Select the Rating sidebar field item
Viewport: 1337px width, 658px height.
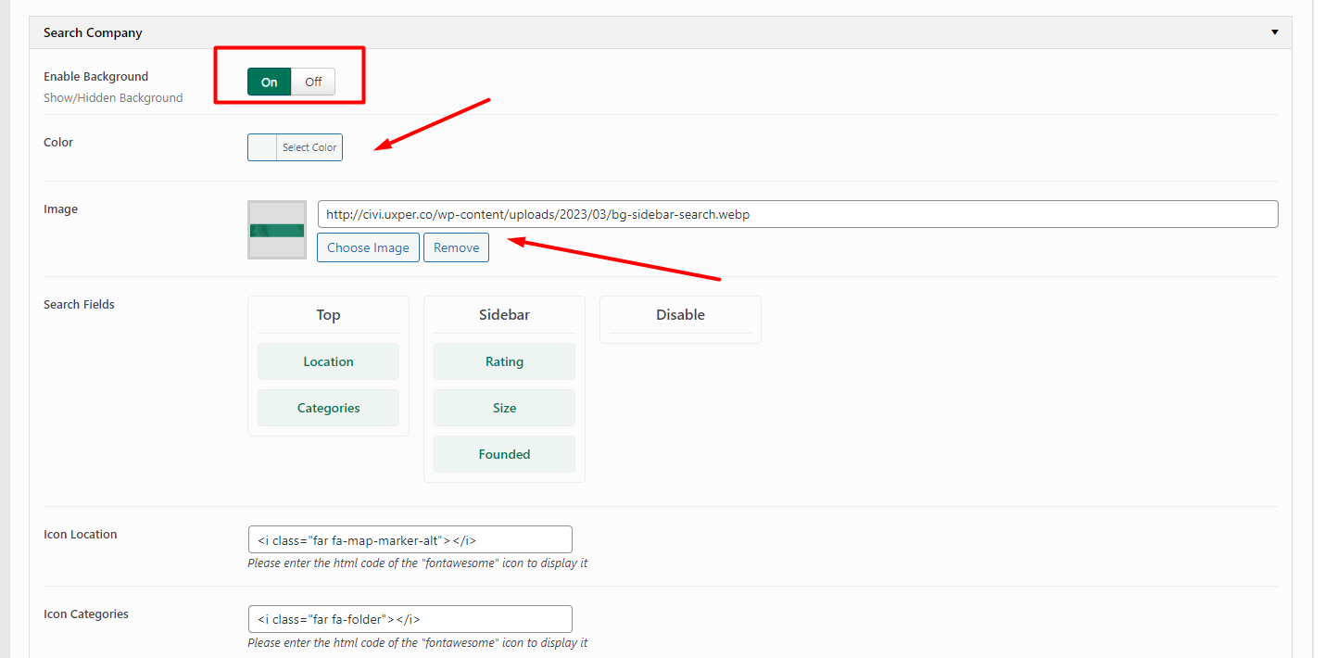tap(504, 361)
